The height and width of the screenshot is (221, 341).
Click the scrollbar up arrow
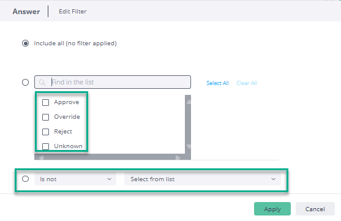pyautogui.click(x=189, y=102)
